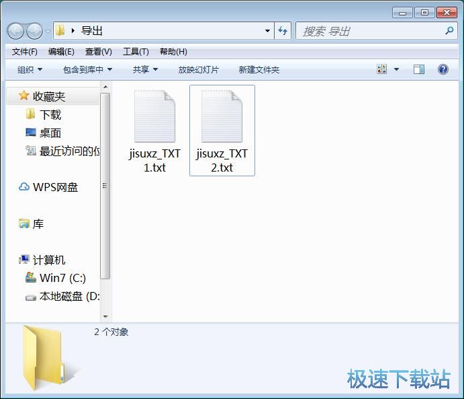The width and height of the screenshot is (464, 399).
Task: Click the 导出 breadcrumb in the address bar
Action: tap(92, 31)
